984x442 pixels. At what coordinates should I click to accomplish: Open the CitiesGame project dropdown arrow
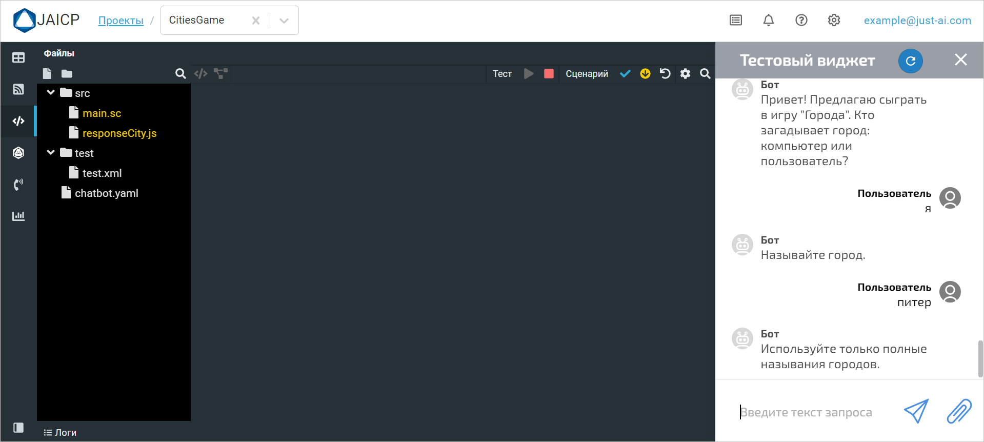click(x=284, y=21)
